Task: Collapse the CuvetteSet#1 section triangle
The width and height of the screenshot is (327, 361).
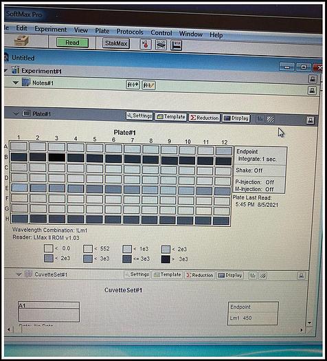Action: point(19,274)
